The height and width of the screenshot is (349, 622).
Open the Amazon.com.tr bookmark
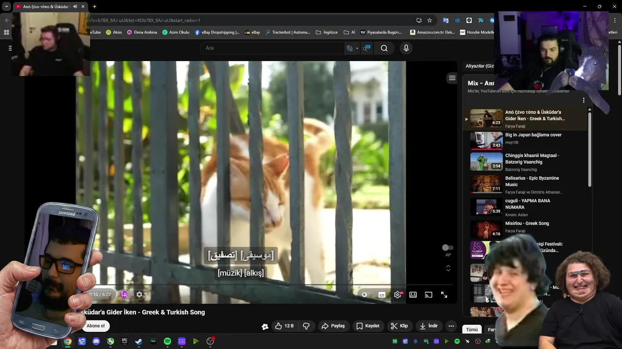point(432,32)
